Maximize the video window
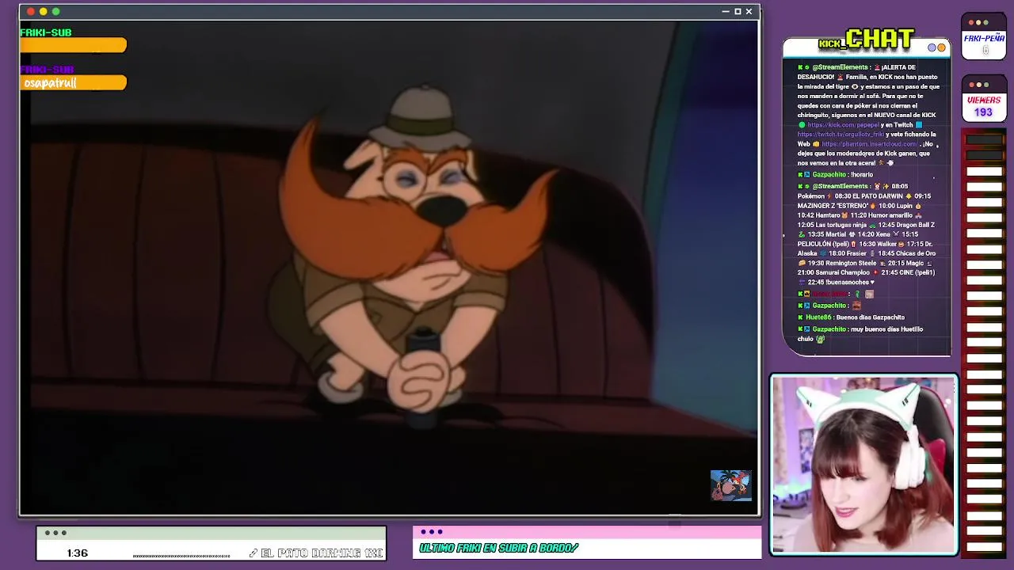This screenshot has height=570, width=1014. pyautogui.click(x=738, y=12)
